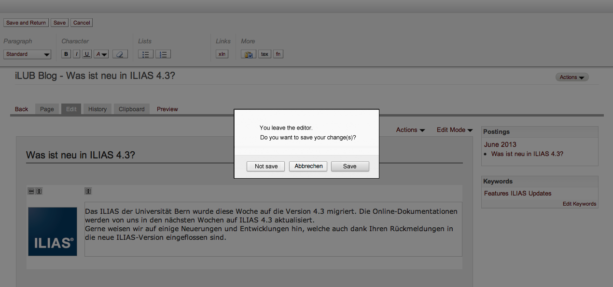Click the table row icon above ILIAS logo
Viewport: 613px width, 287px height.
31,191
